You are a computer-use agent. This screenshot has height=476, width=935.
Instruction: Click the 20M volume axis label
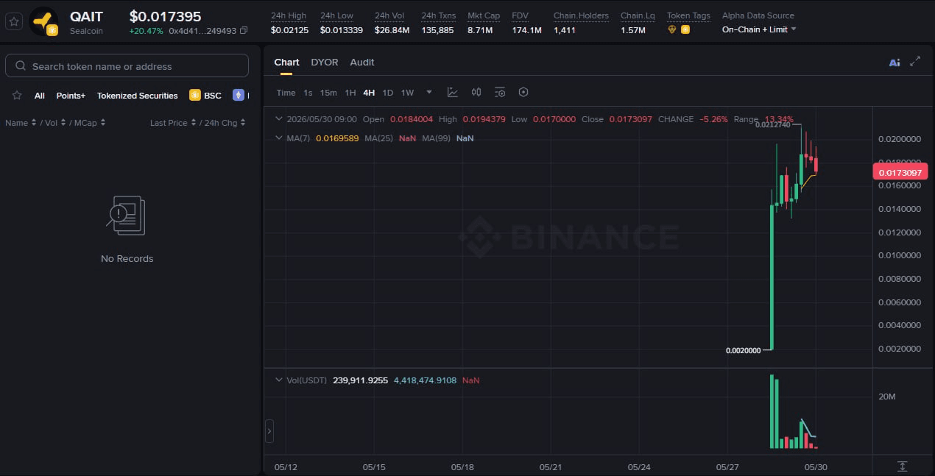pyautogui.click(x=887, y=397)
